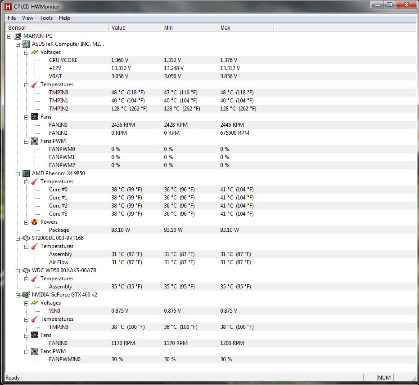The width and height of the screenshot is (419, 385).
Task: Collapse the AMD Phenom X4 9850 node
Action: pyautogui.click(x=18, y=174)
